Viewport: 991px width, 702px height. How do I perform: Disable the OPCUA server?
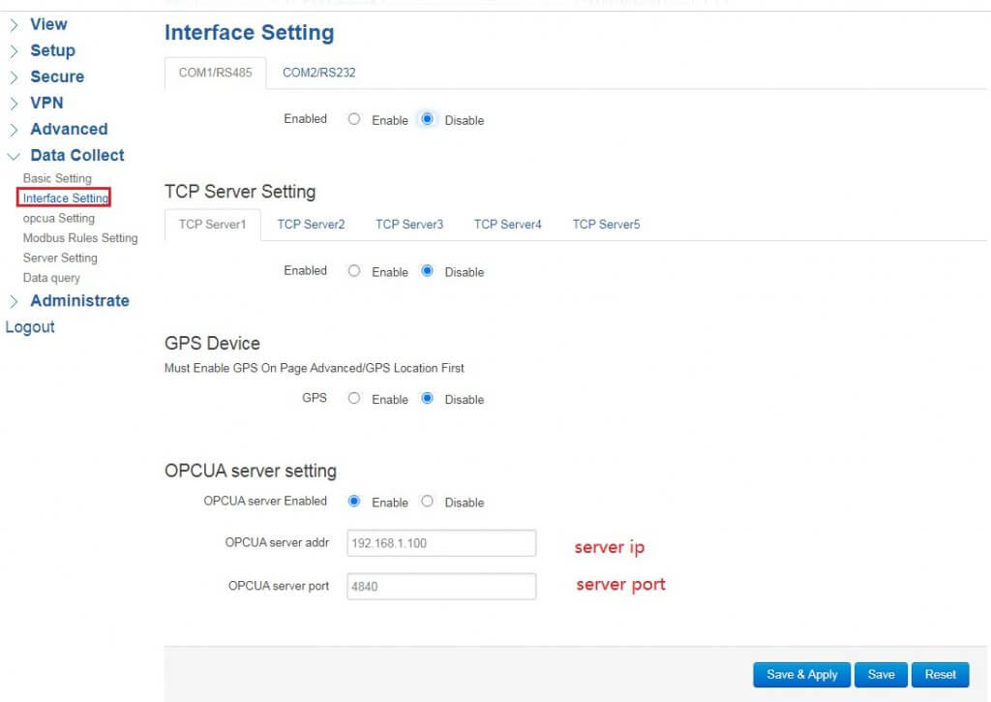coord(428,502)
